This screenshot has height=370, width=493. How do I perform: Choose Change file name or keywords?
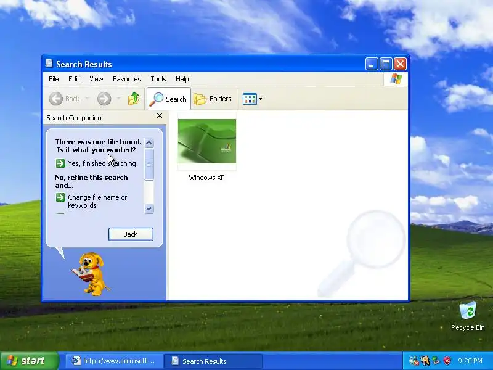click(97, 202)
